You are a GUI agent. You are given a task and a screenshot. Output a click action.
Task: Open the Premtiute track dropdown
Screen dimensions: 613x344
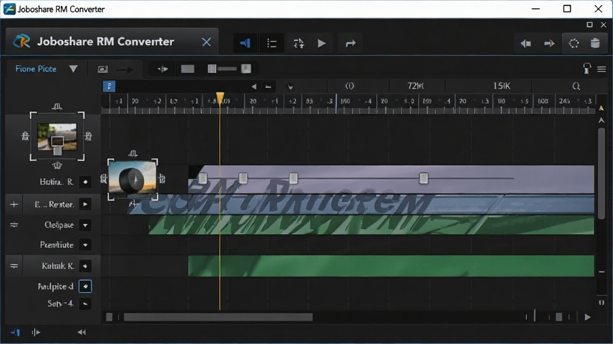pos(85,245)
